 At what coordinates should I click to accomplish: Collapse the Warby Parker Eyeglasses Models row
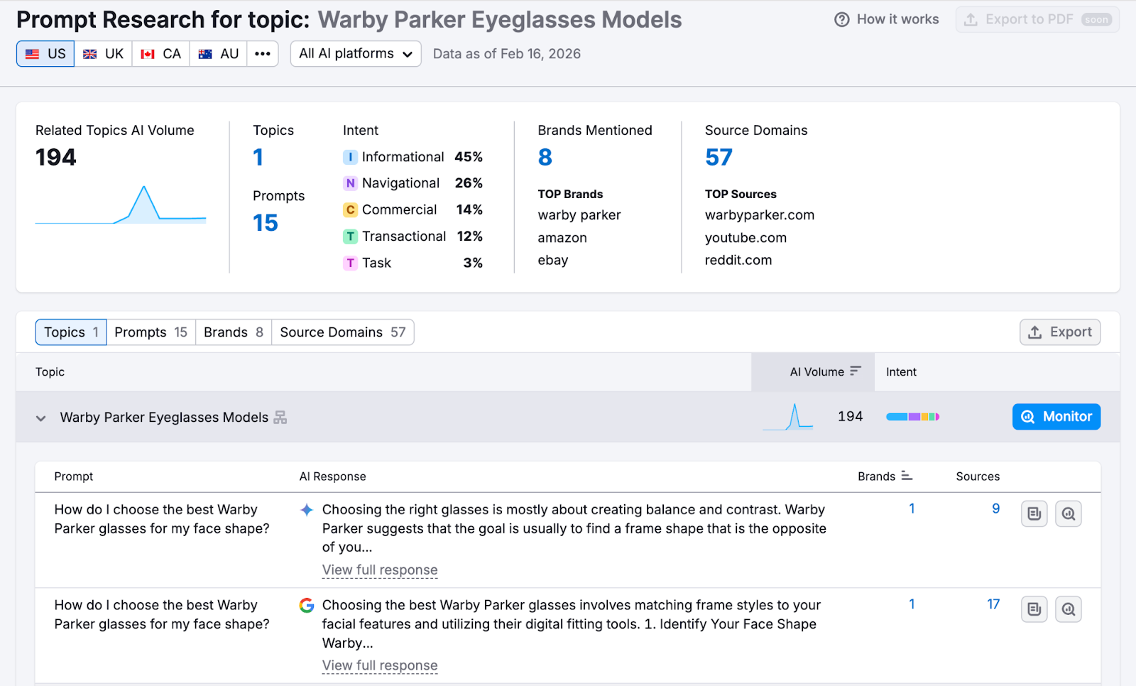41,418
